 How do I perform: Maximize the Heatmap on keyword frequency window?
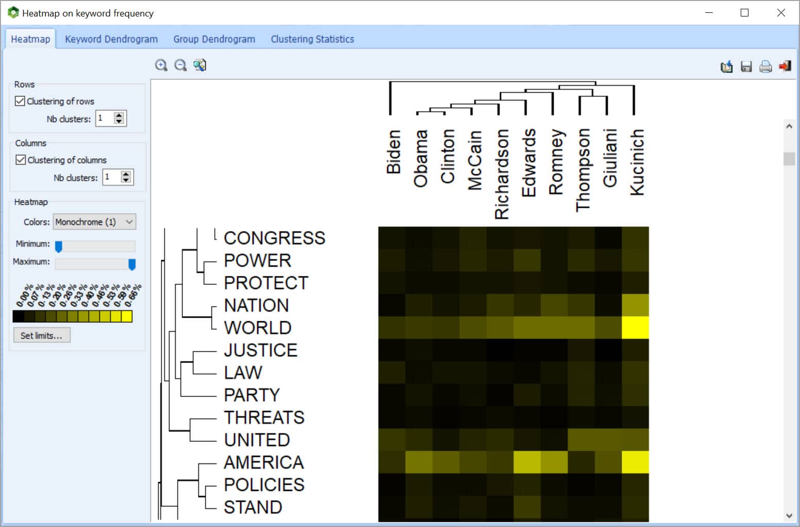pyautogui.click(x=744, y=12)
